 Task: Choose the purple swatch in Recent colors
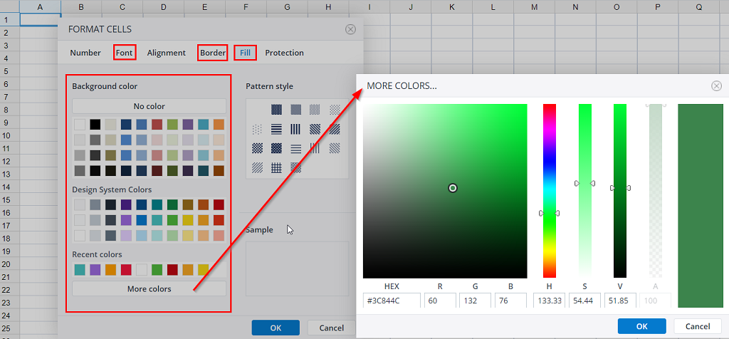(x=95, y=270)
